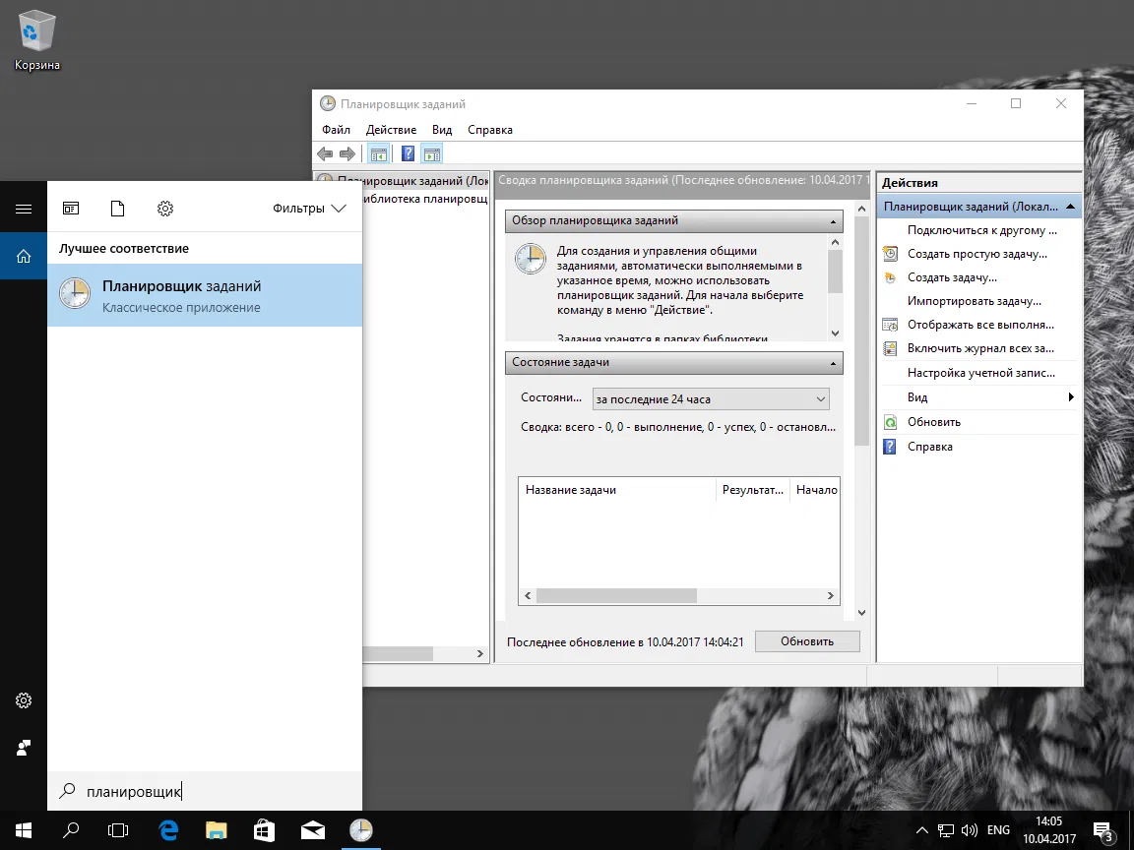This screenshot has width=1134, height=850.
Task: Click Отображать все выполняемые задачи action
Action: click(979, 325)
